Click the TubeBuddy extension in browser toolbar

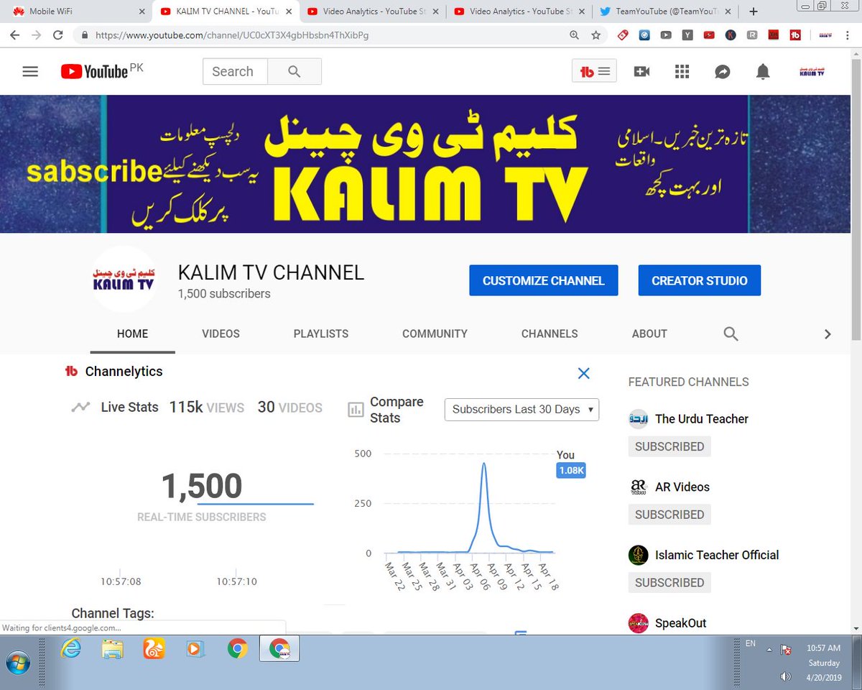795,34
